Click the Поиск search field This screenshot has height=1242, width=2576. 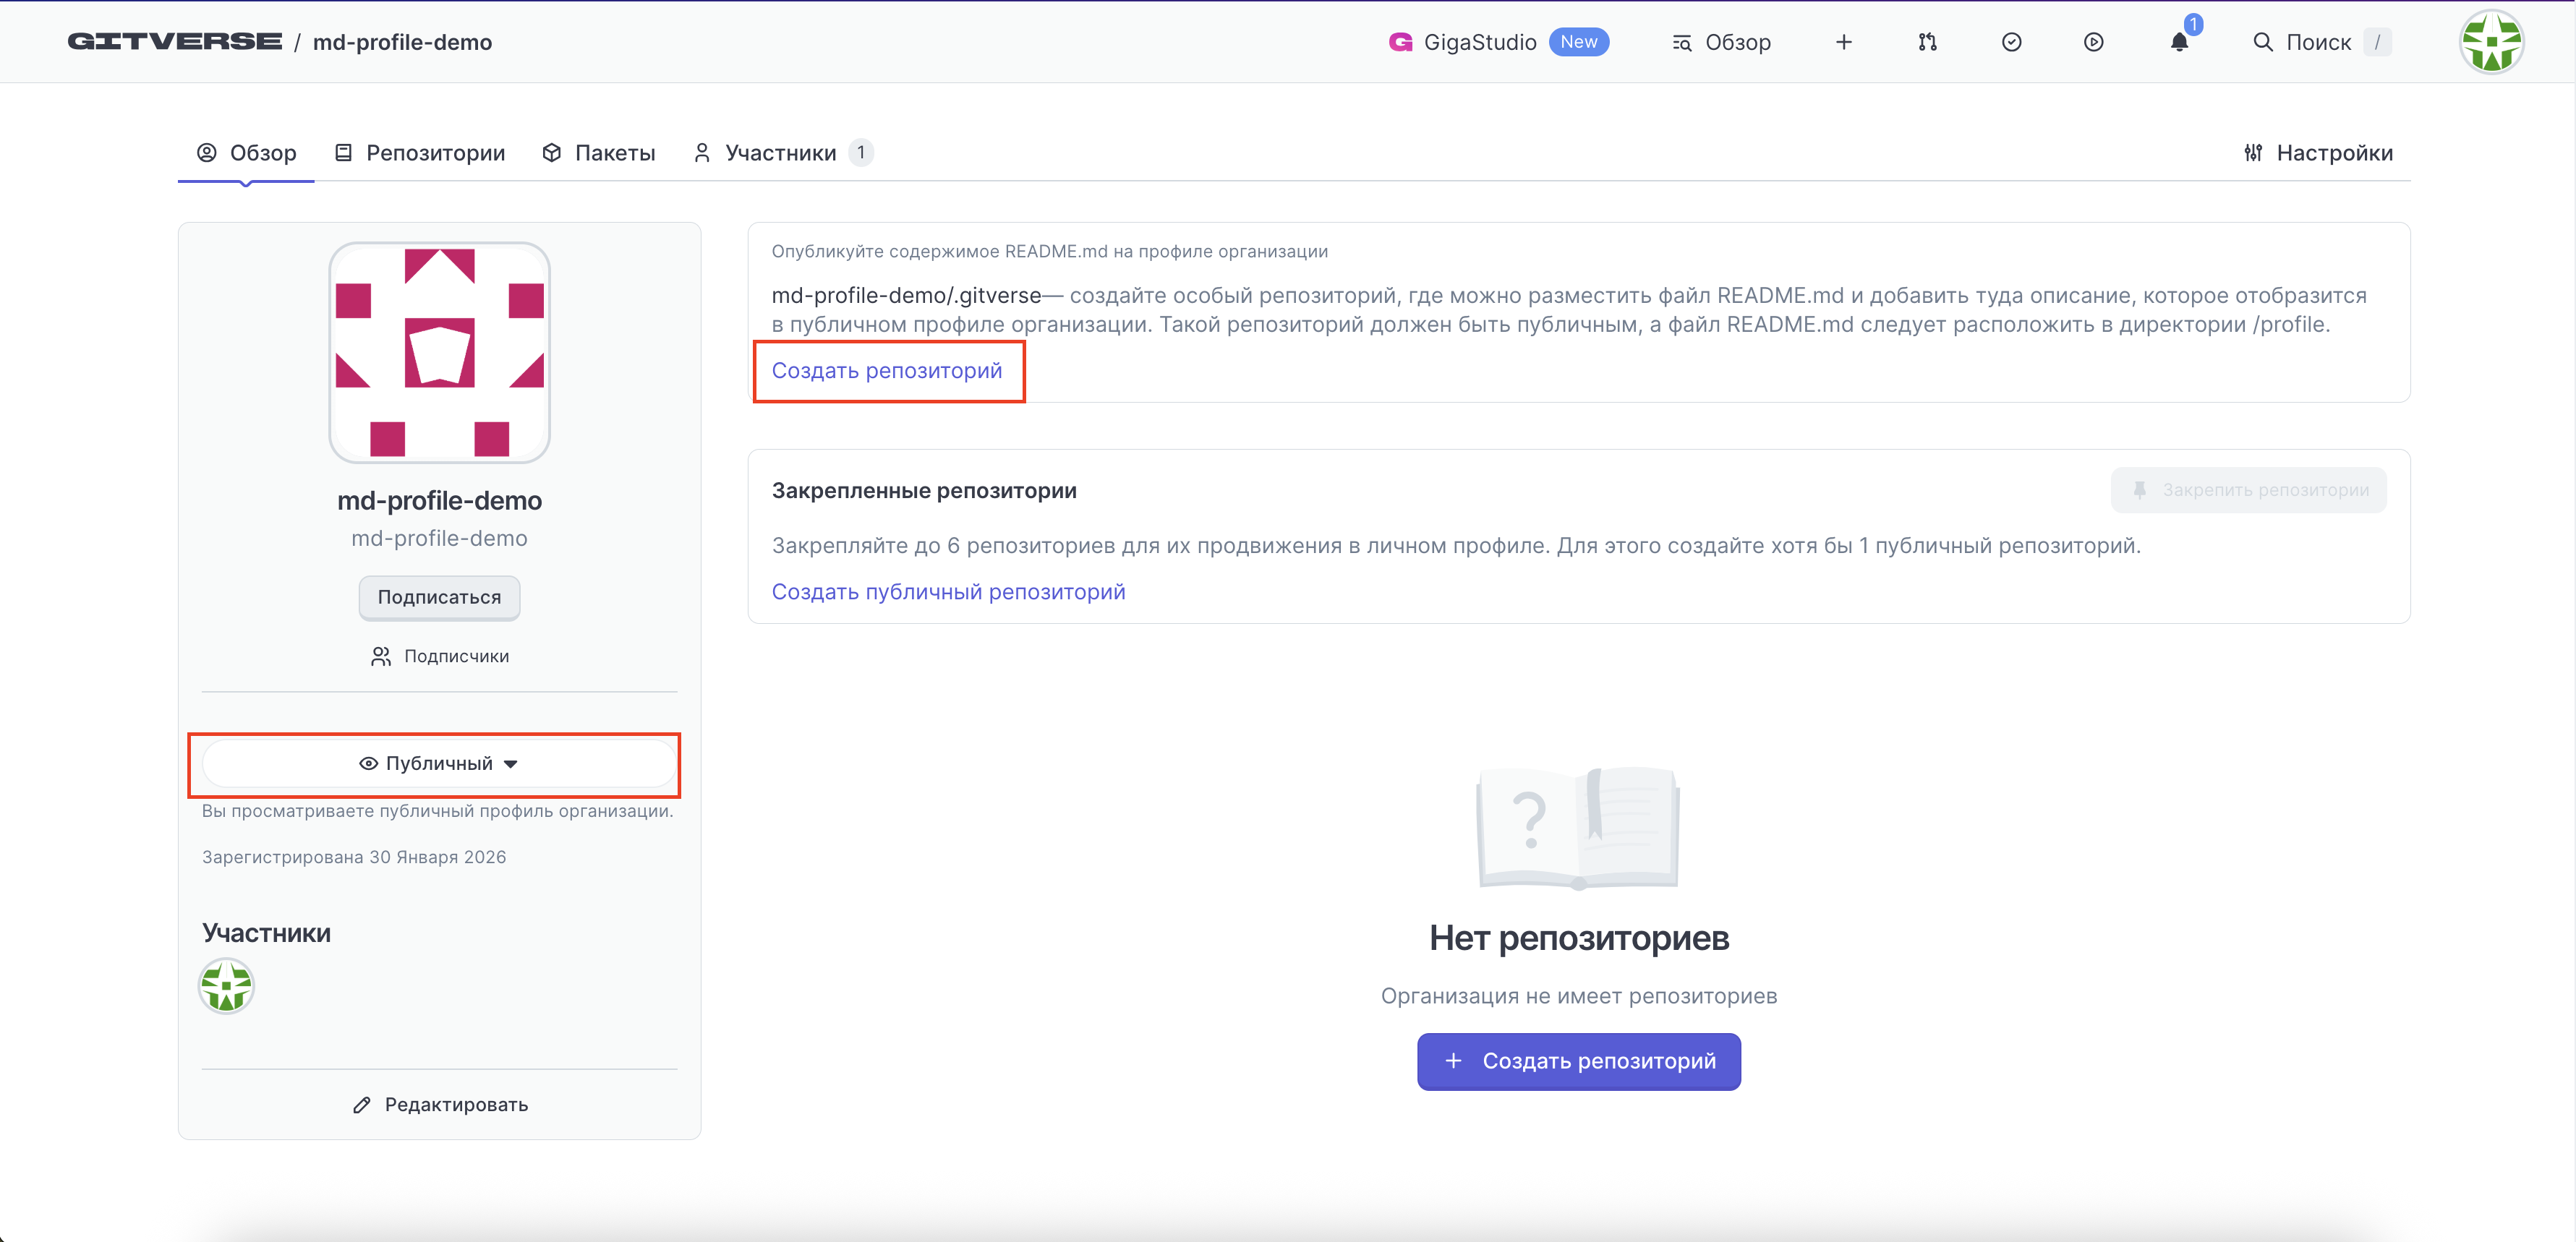(2317, 42)
